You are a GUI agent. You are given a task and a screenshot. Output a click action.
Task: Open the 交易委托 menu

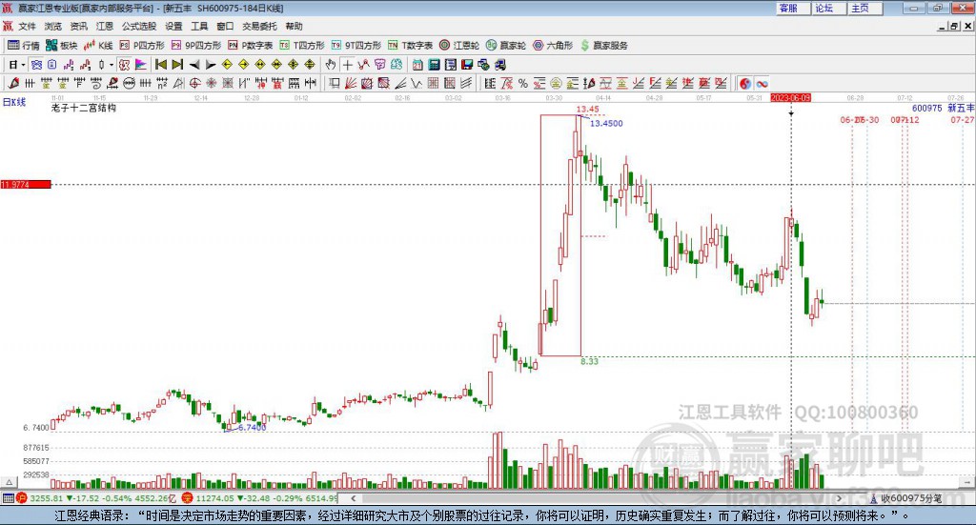tap(259, 26)
